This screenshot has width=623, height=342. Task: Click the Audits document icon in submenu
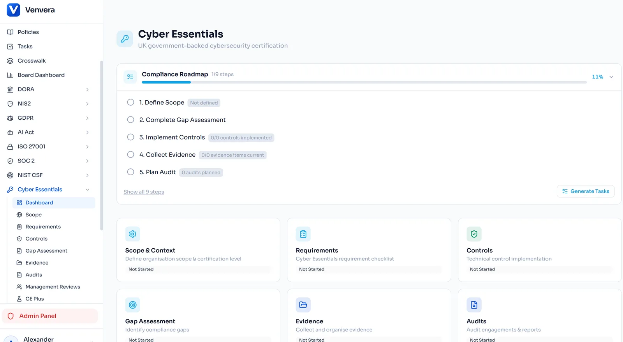(19, 275)
